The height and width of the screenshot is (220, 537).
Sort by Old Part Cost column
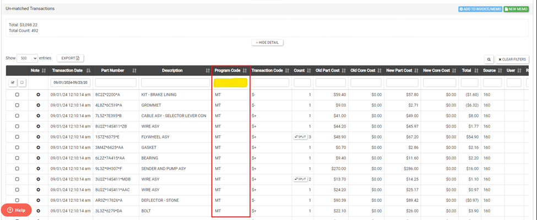(x=344, y=70)
